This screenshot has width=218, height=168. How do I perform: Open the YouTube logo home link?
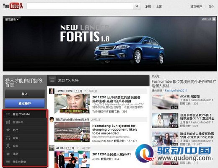point(13,6)
